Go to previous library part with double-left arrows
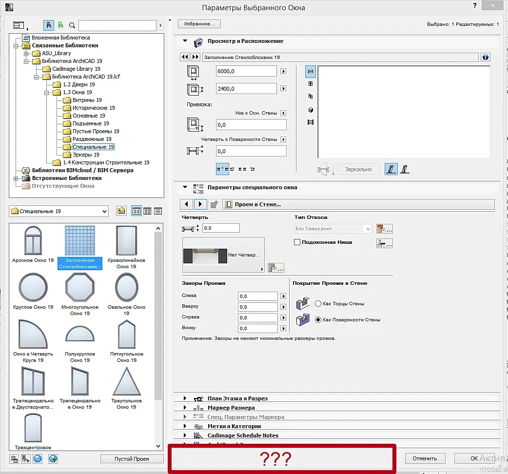The width and height of the screenshot is (508, 474). point(185,57)
